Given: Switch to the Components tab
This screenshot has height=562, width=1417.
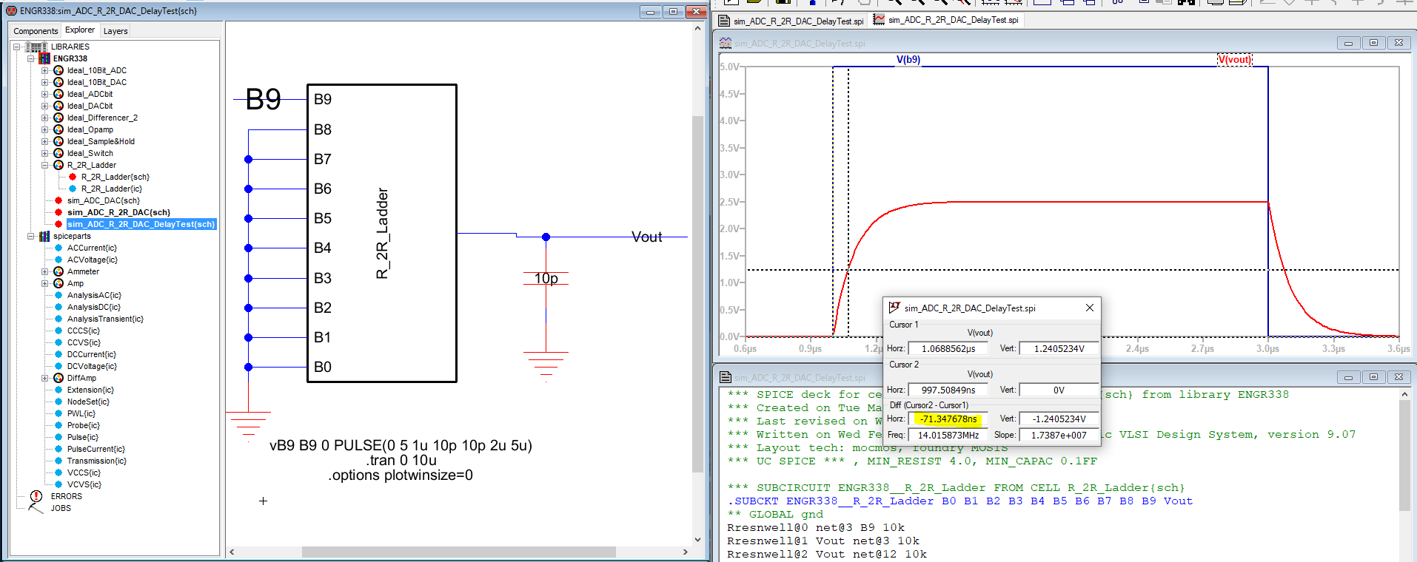Looking at the screenshot, I should point(36,31).
